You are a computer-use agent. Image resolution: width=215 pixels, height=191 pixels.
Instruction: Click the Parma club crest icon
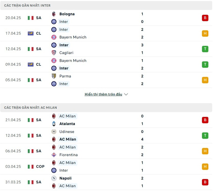[54, 76]
